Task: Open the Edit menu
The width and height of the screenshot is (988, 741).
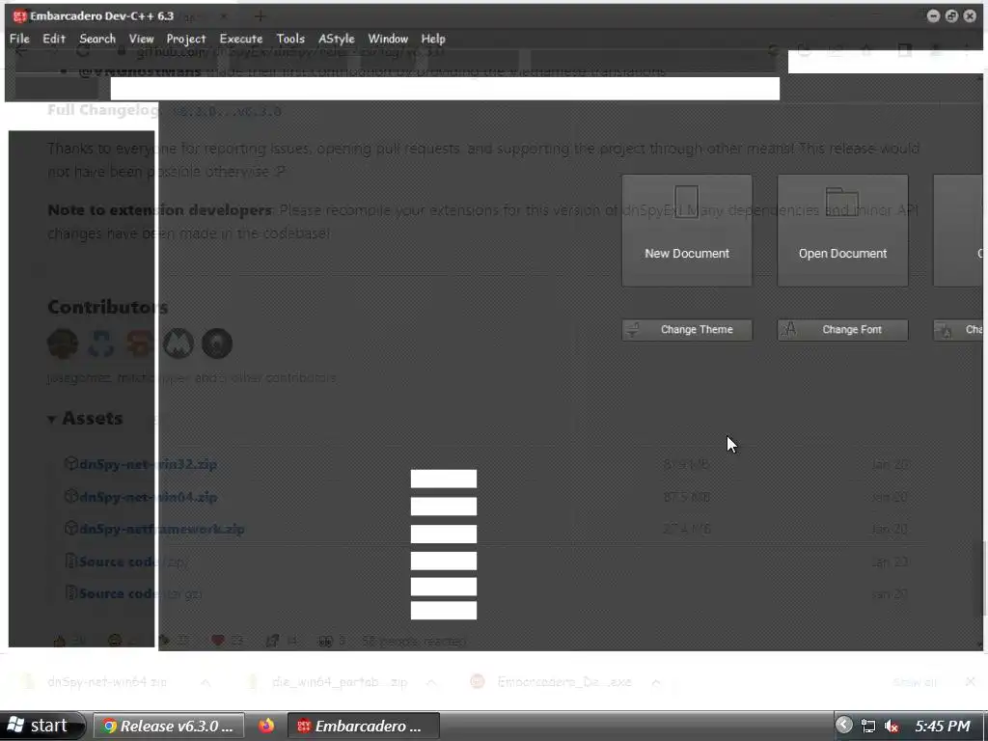Action: click(x=54, y=39)
